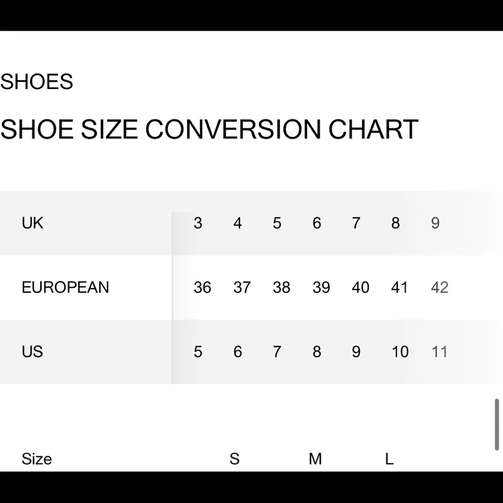
Task: Select the US row label
Action: click(x=32, y=352)
